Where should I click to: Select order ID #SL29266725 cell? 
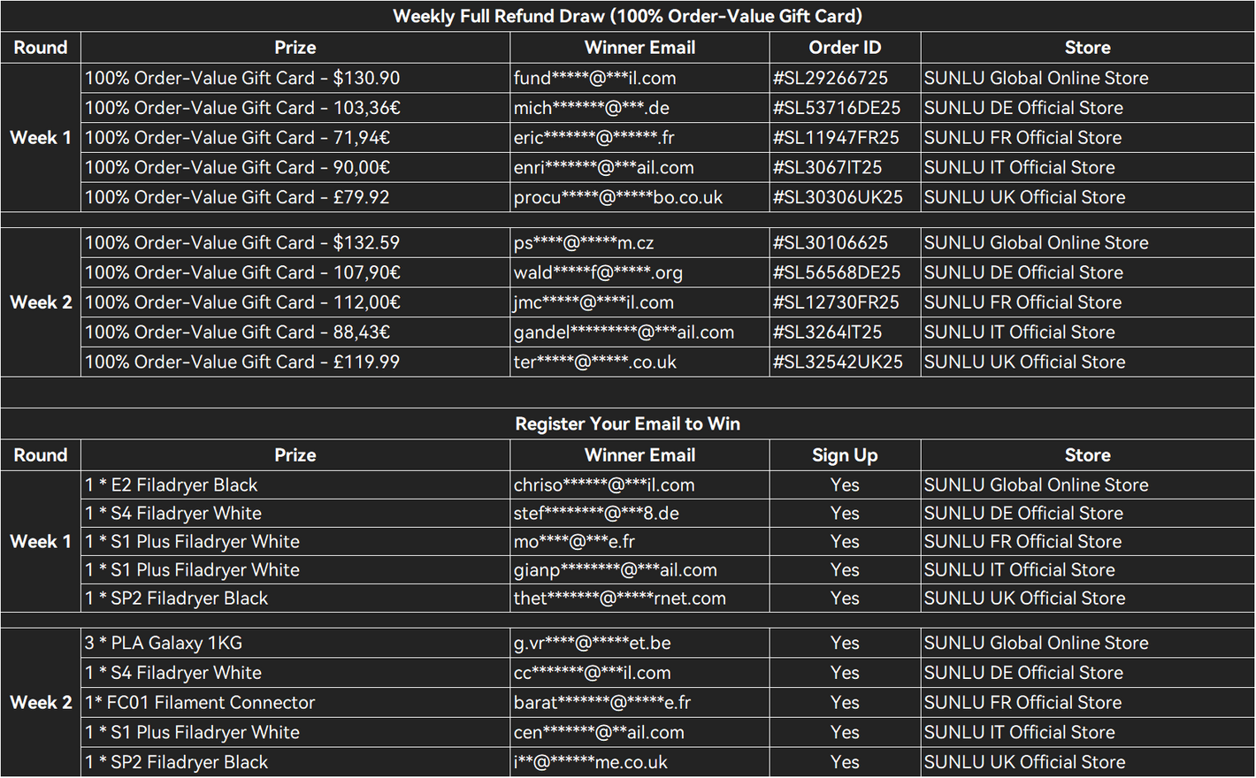click(831, 78)
